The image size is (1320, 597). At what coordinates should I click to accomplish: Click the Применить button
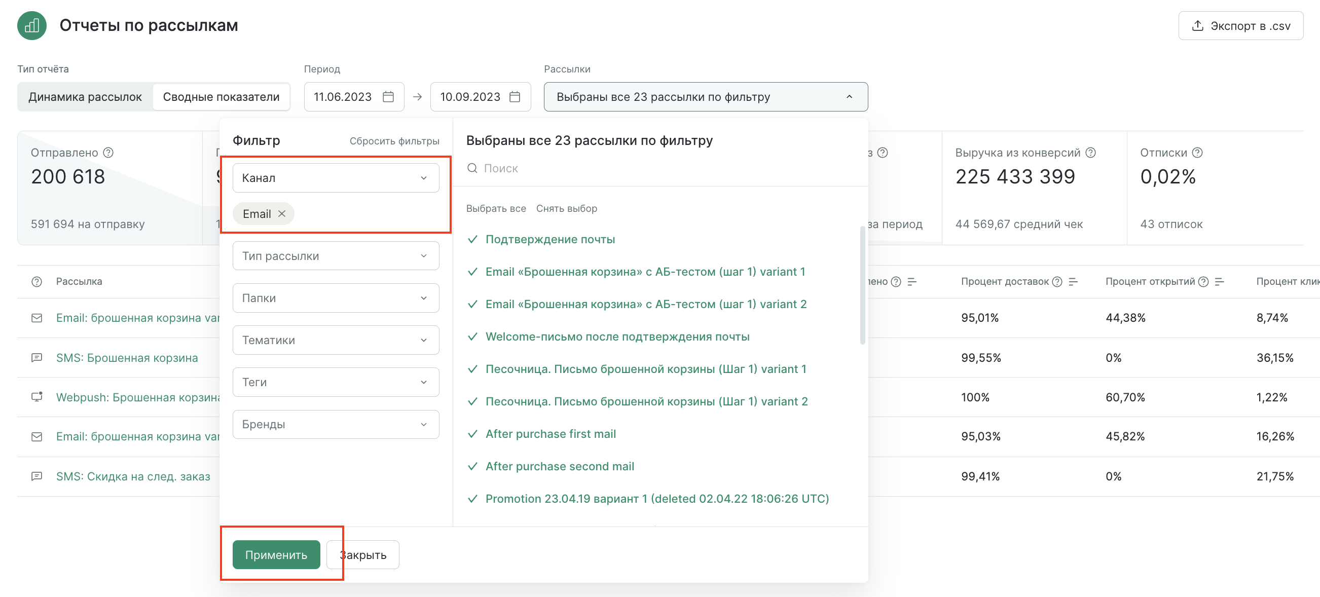(276, 554)
